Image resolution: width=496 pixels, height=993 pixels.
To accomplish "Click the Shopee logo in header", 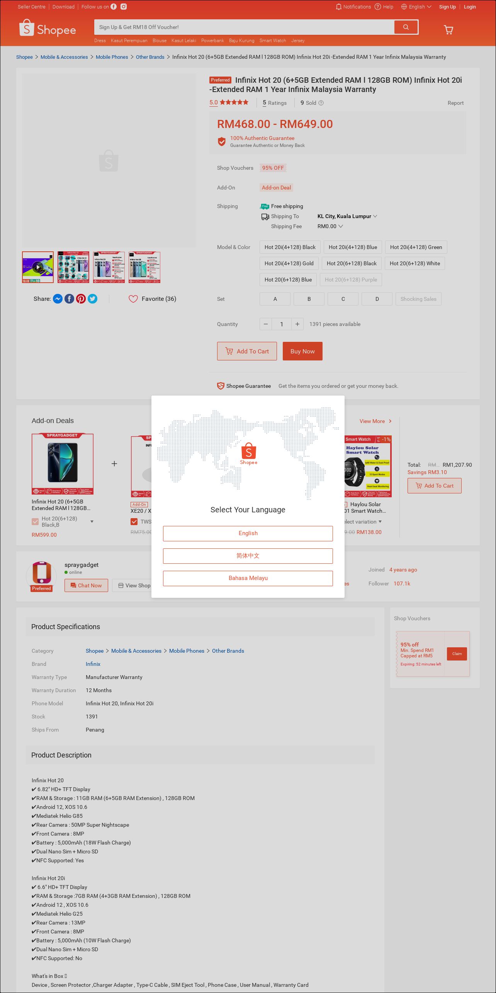I will 48,28.
